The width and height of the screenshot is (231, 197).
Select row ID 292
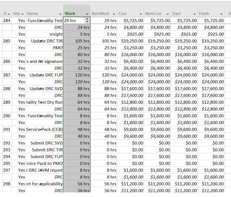[x=7, y=143]
